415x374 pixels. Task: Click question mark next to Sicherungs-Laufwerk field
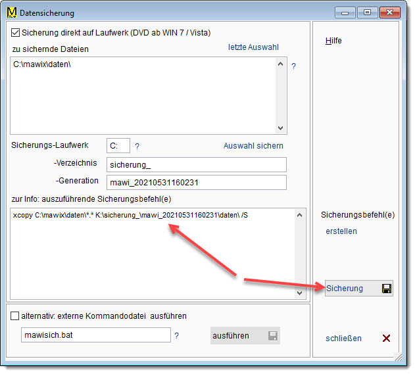[137, 146]
